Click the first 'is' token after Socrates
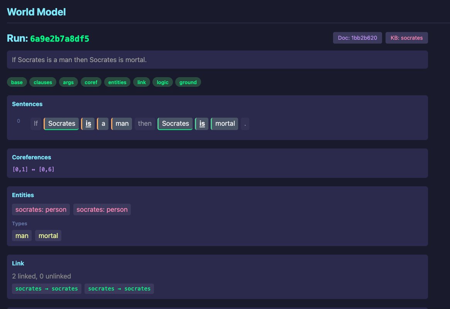The width and height of the screenshot is (450, 309). tap(88, 124)
